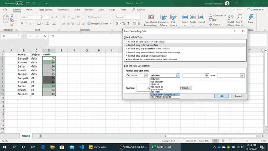The image size is (268, 151).
Task: Open Cell Styles gallery
Action: [173, 21]
